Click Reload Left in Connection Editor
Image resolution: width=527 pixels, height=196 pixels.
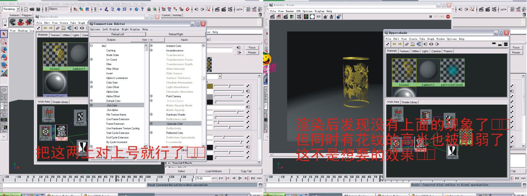coord(118,34)
